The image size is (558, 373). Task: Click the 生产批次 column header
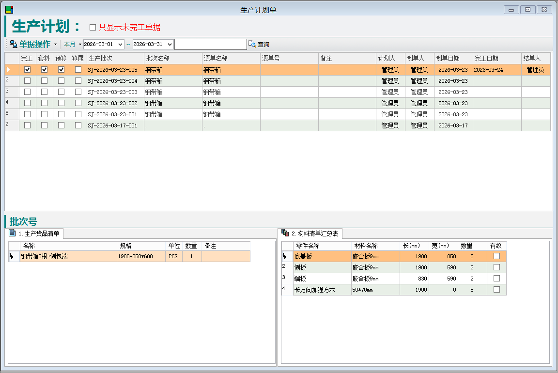[x=115, y=58]
